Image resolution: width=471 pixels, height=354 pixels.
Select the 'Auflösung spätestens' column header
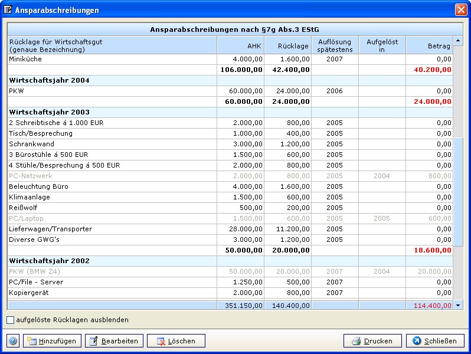pos(335,45)
